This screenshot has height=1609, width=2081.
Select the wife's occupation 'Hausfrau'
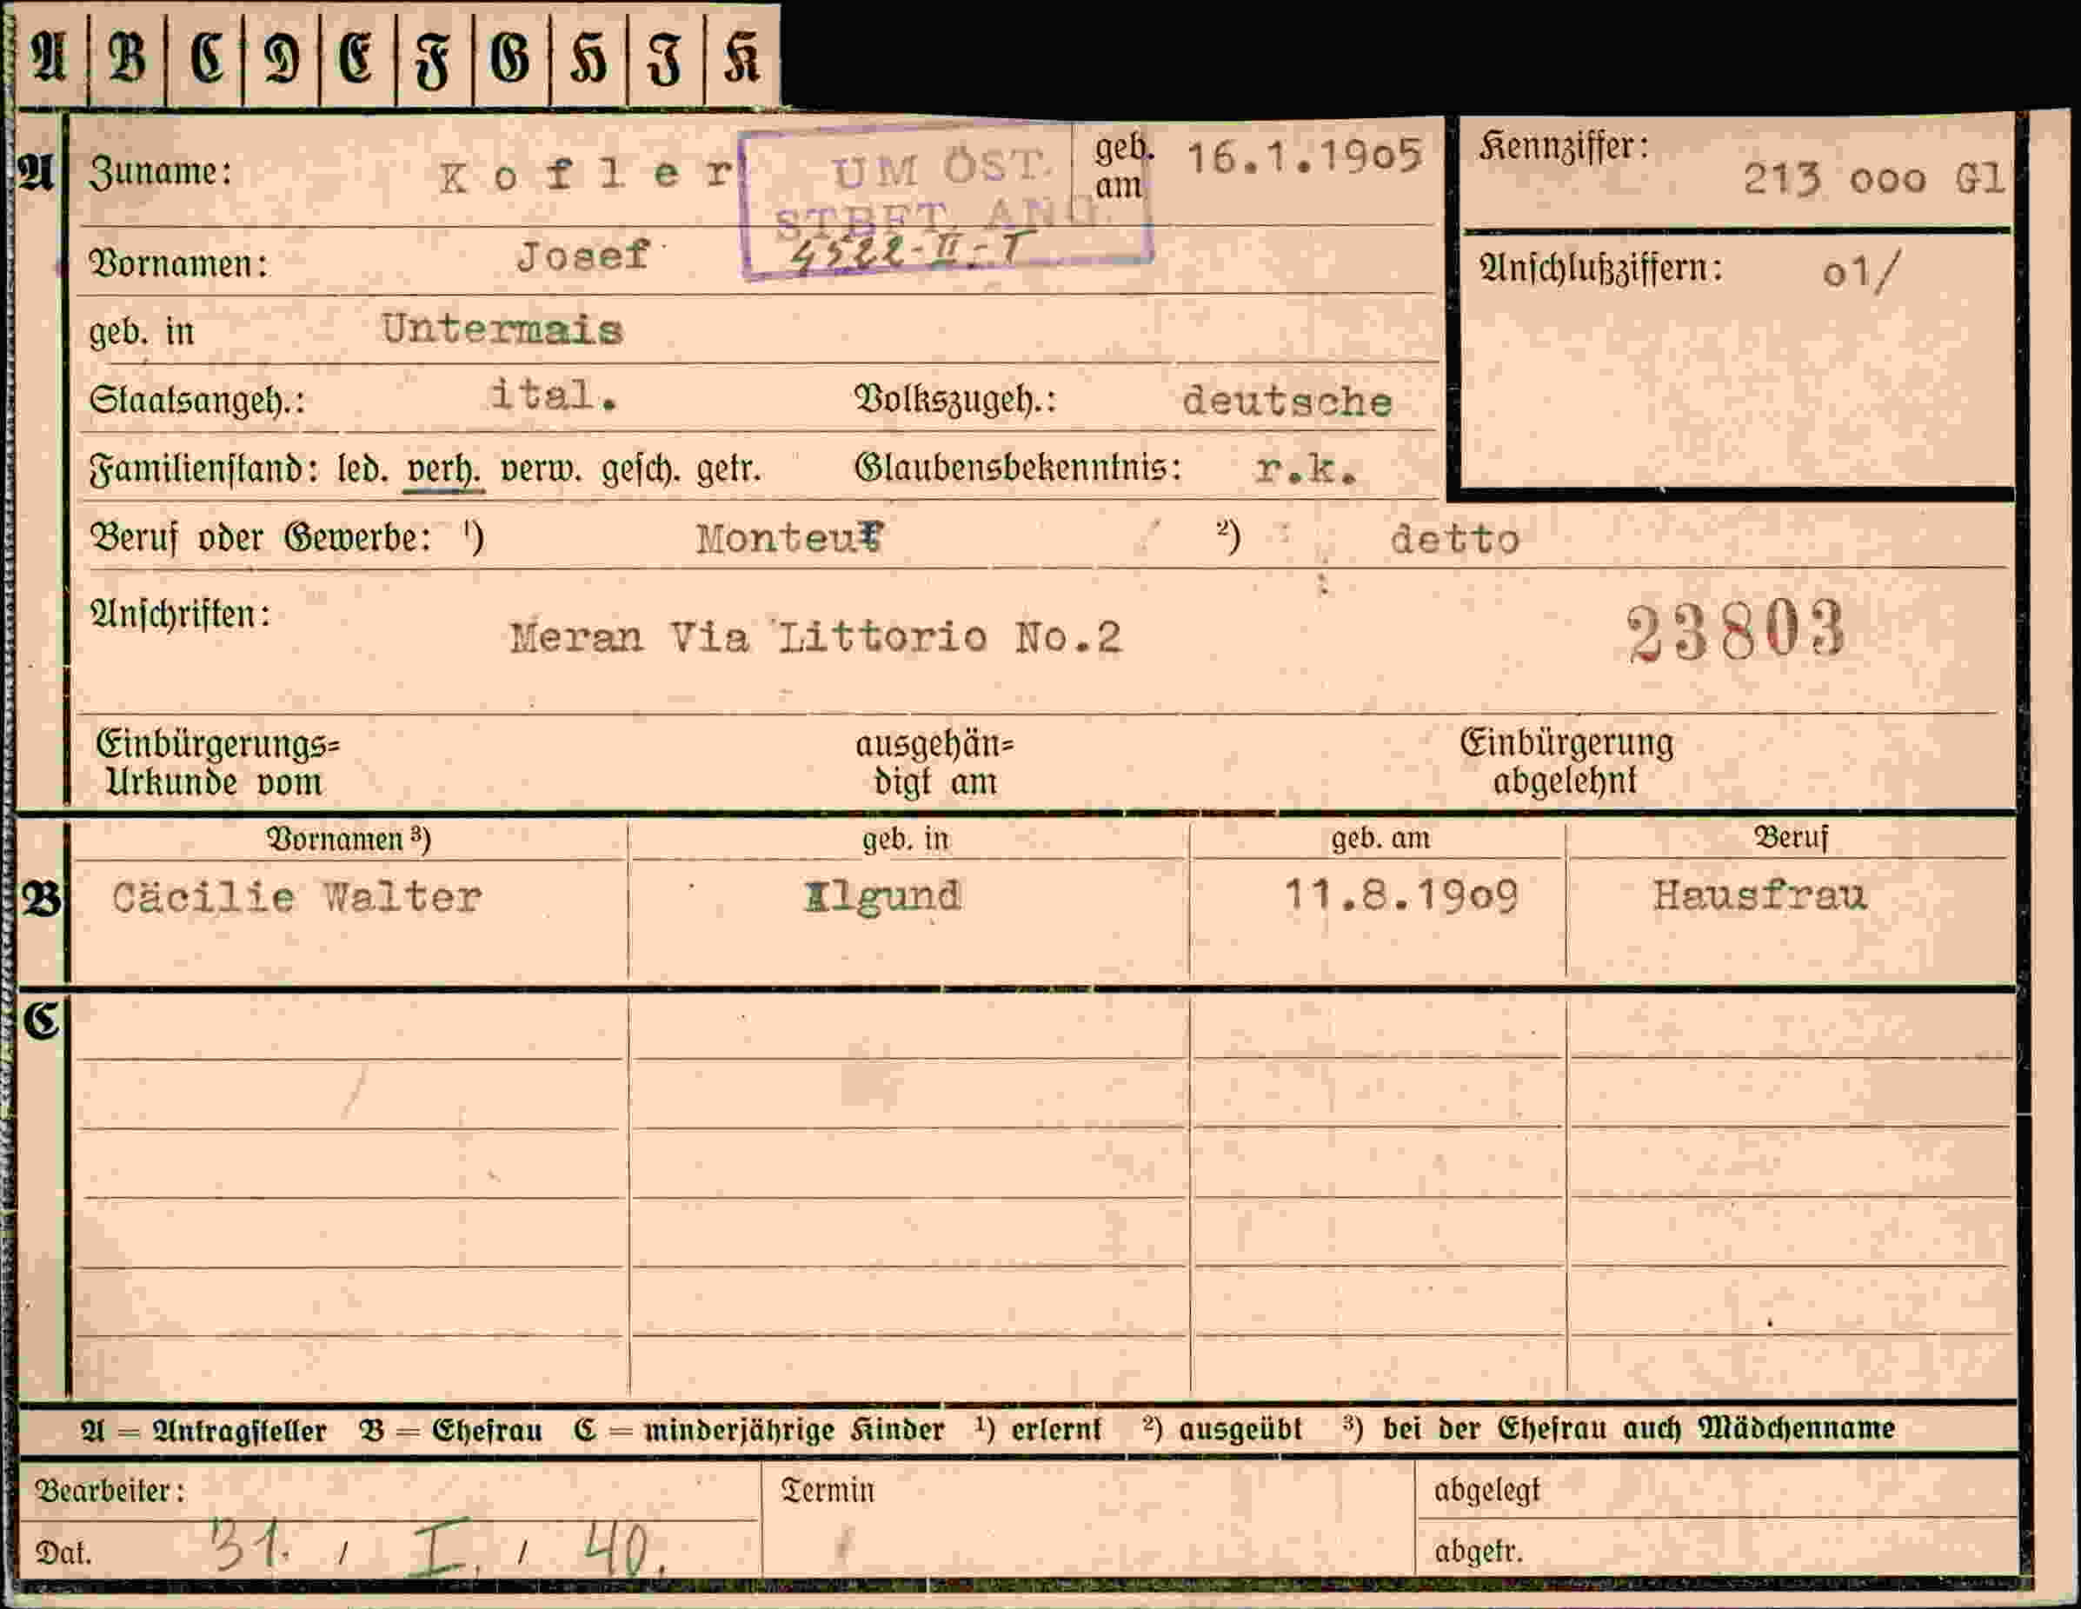pyautogui.click(x=1760, y=894)
